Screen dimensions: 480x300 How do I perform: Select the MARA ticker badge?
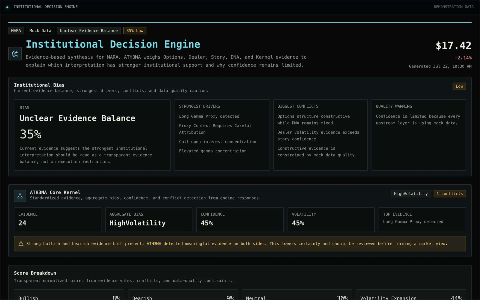click(x=16, y=30)
